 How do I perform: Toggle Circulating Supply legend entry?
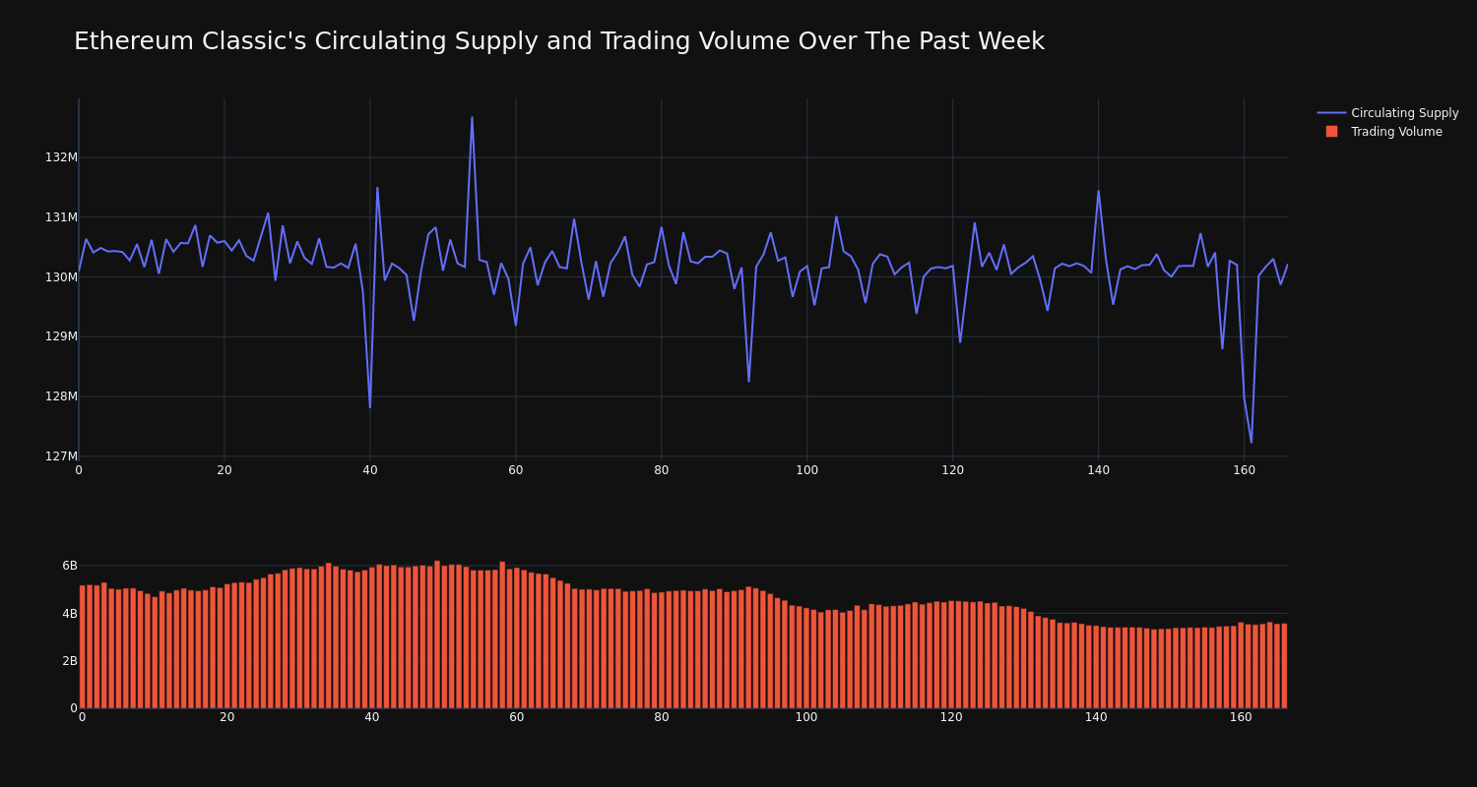point(1388,113)
